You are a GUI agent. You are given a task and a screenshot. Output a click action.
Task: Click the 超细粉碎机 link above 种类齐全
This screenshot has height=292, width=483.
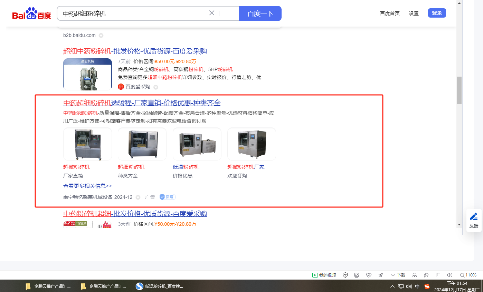pyautogui.click(x=131, y=167)
